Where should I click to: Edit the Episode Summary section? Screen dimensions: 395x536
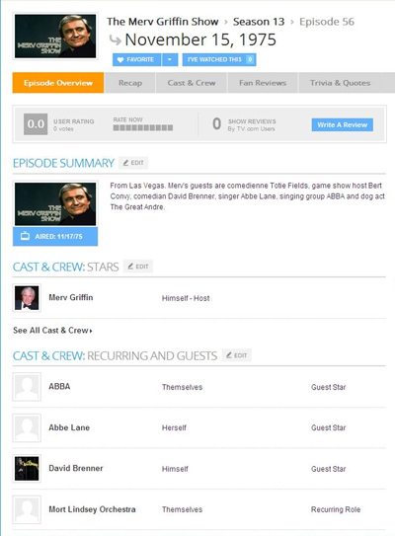(x=133, y=163)
